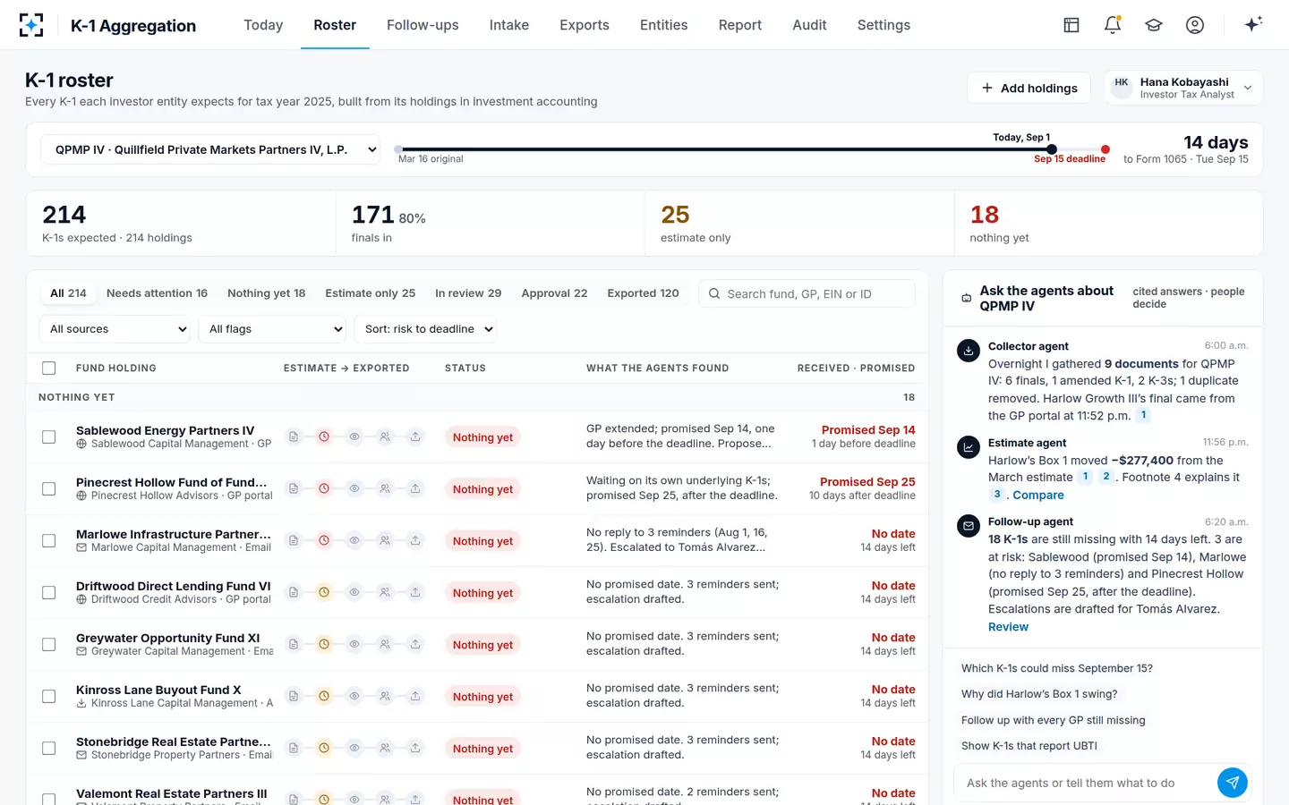
Task: Expand the All flags filter dropdown
Action: (272, 329)
